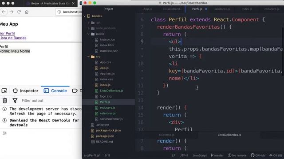The image size is (284, 159).
Task: Switch to the index.js editor tab
Action: (x=247, y=9)
